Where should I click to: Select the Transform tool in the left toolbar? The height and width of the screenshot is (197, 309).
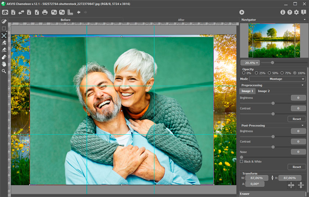[x=4, y=36]
